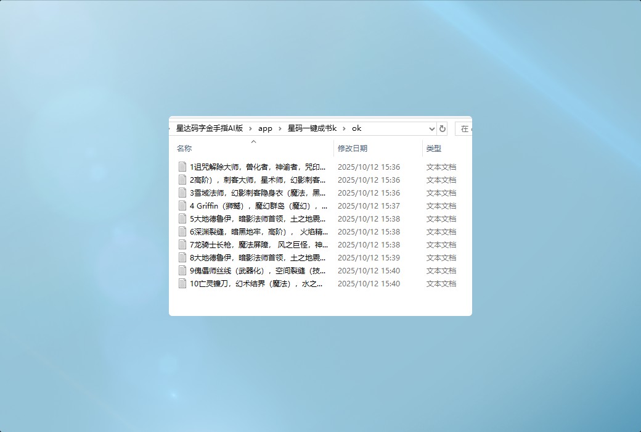Screen dimensions: 641x432
Task: Click the 类型 column header
Action: pyautogui.click(x=434, y=149)
